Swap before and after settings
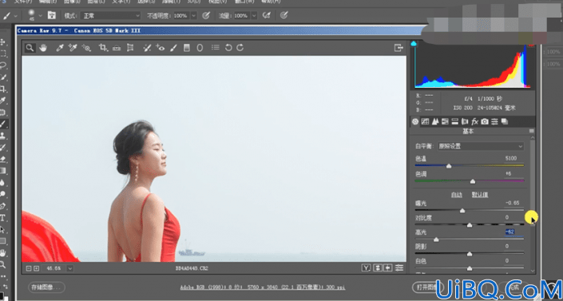563x301 pixels. coord(378,268)
